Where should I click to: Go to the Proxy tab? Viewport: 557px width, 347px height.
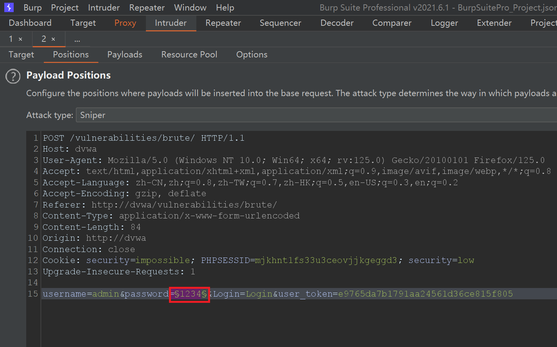(125, 23)
